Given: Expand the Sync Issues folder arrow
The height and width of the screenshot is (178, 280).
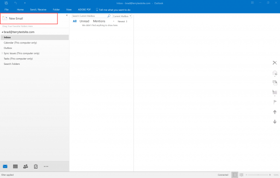Looking at the screenshot, I should pos(2,53).
